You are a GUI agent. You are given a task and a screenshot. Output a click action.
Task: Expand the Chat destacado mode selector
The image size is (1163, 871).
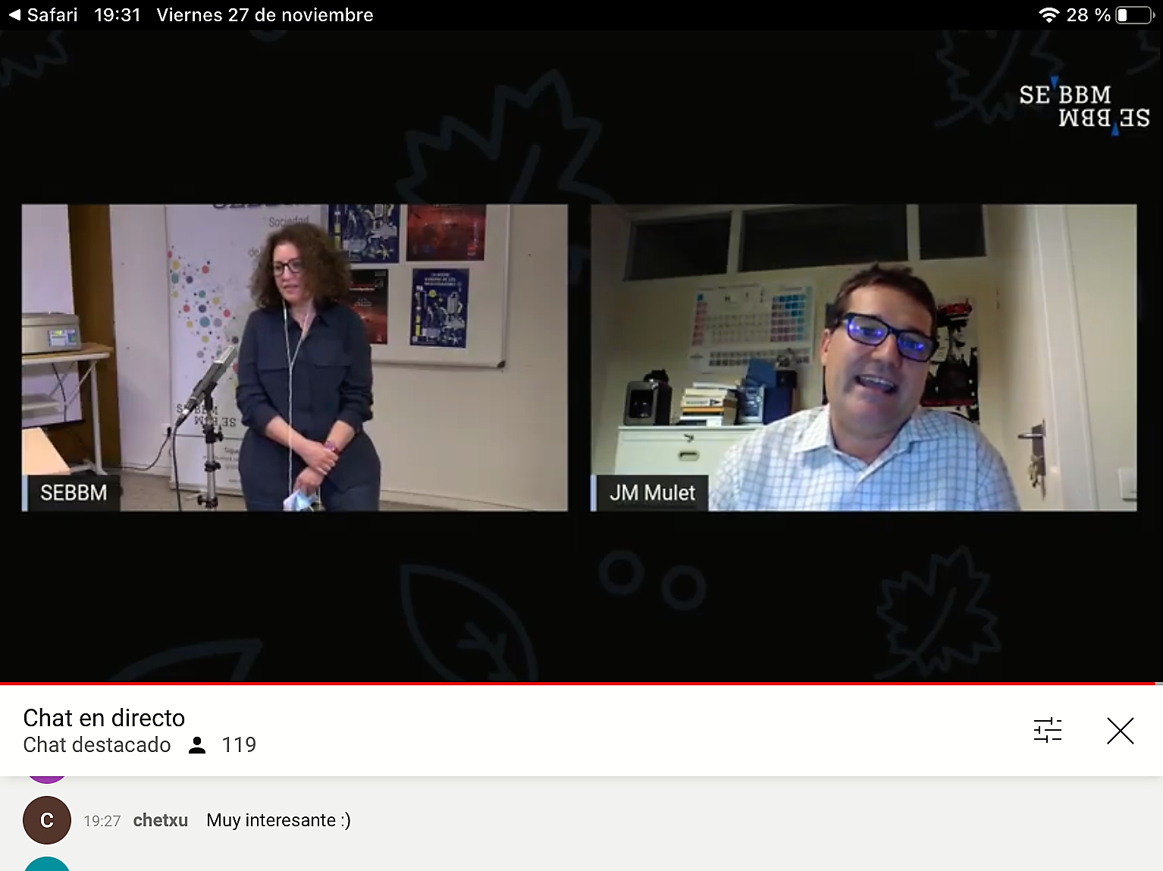tap(97, 745)
